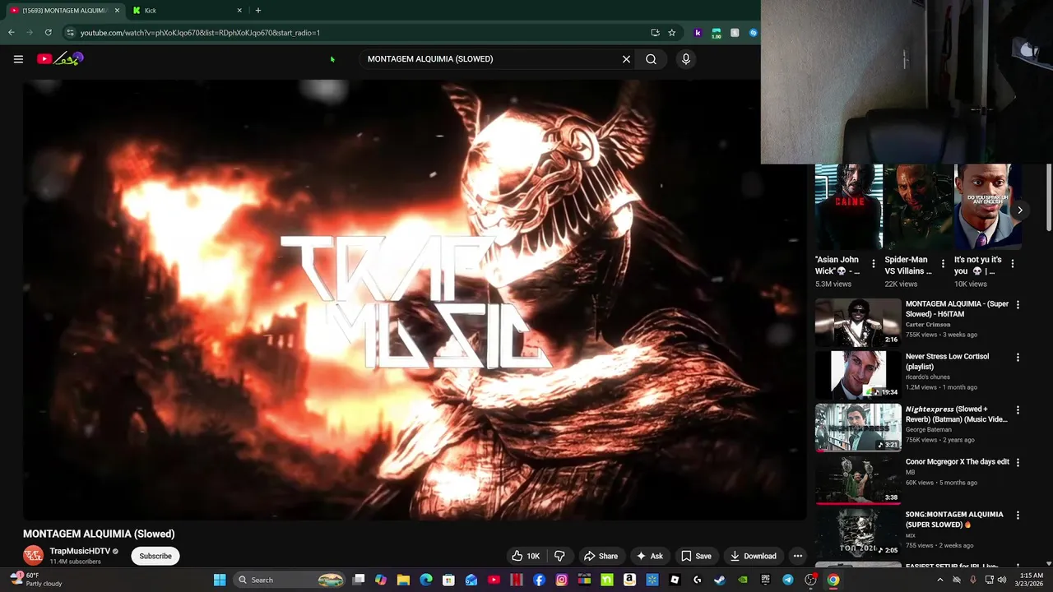Open Nightexpress Slowed Reverb Batman thumbnail
1053x592 pixels.
pos(858,428)
